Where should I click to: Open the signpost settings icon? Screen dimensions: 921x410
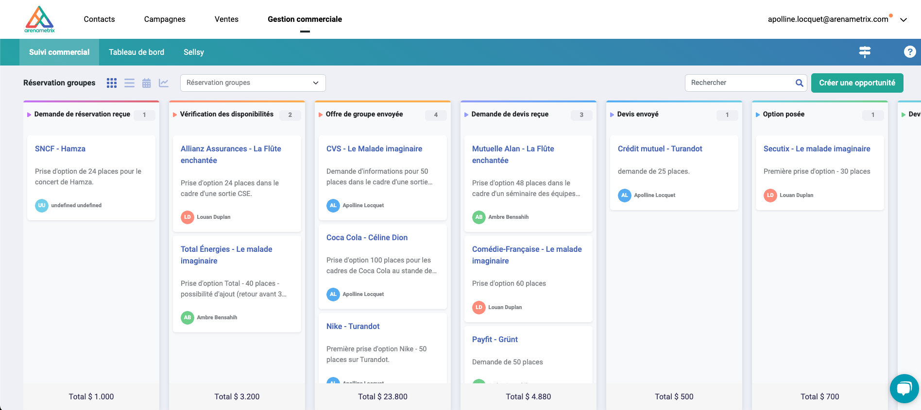pyautogui.click(x=865, y=52)
